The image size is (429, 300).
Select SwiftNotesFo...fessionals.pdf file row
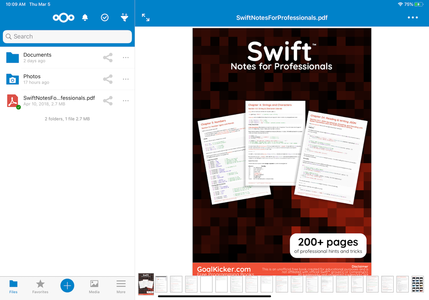coord(67,101)
